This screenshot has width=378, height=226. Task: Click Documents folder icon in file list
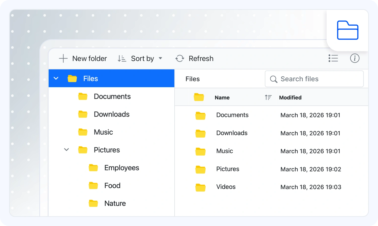pos(200,116)
